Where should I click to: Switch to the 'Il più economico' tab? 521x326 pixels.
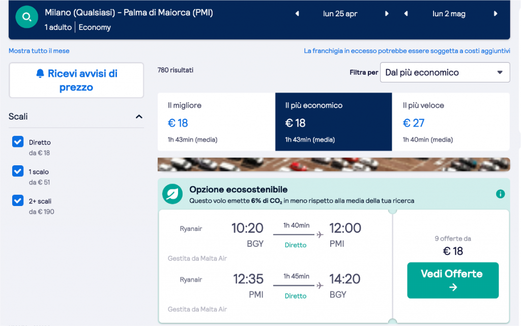point(333,122)
